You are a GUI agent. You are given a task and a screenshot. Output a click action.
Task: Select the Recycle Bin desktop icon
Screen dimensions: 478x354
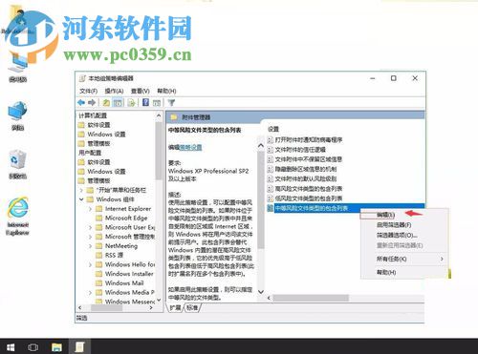(x=18, y=164)
